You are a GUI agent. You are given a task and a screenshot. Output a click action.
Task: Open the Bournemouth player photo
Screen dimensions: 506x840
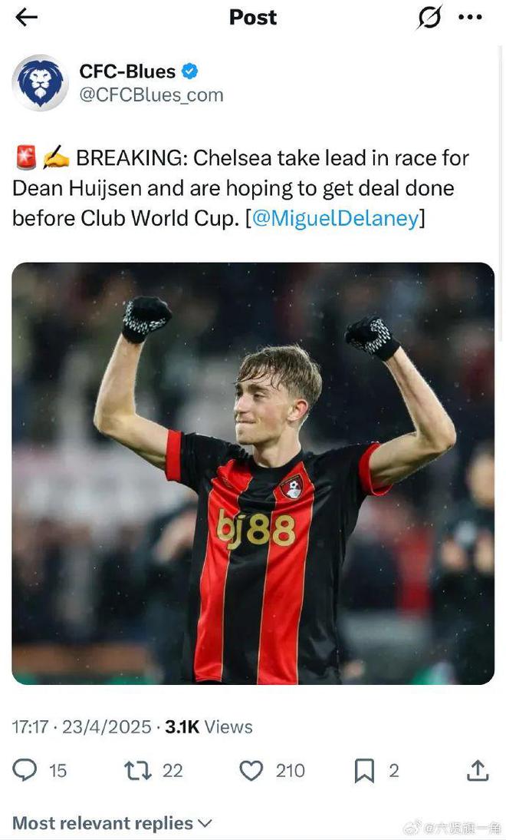click(253, 474)
